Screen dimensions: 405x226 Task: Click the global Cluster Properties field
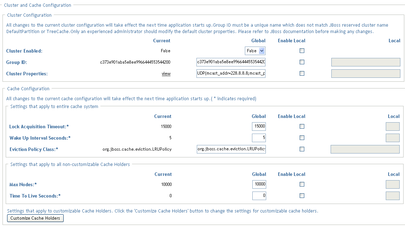pyautogui.click(x=231, y=74)
